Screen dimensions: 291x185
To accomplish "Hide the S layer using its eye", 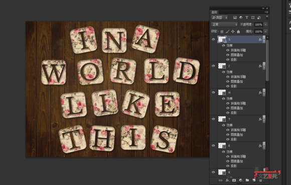I will pos(213,39).
